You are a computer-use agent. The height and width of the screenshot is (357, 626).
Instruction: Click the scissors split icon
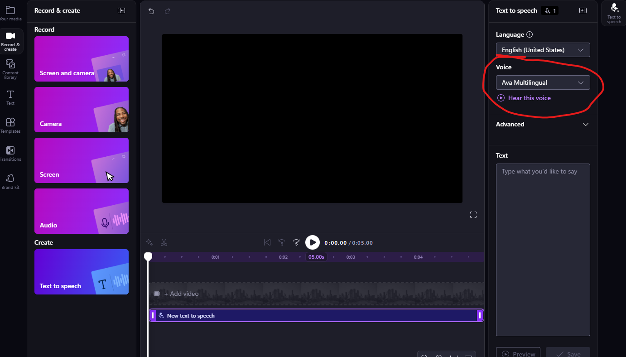click(164, 243)
